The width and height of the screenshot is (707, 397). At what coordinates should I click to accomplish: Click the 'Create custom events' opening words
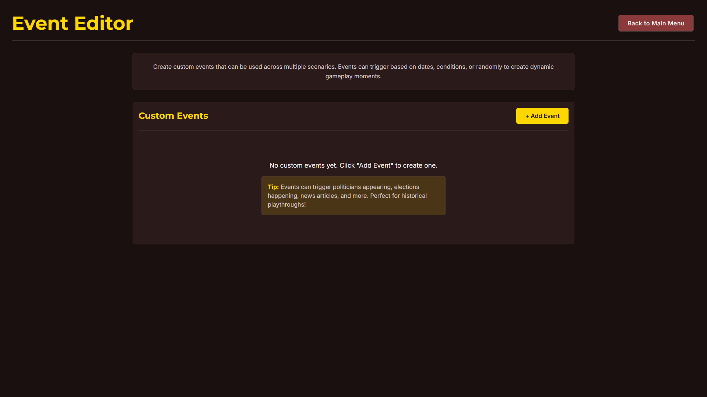(x=183, y=67)
